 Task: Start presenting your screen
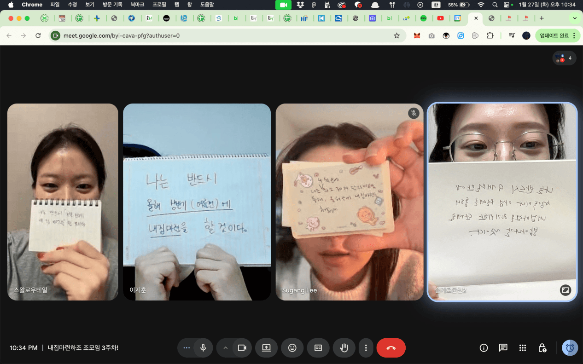[x=266, y=348]
